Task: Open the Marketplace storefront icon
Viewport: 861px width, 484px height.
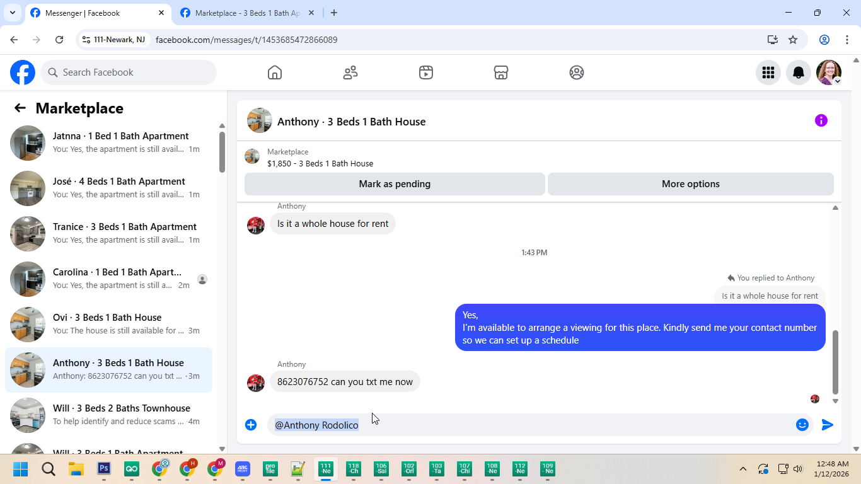Action: click(x=501, y=72)
